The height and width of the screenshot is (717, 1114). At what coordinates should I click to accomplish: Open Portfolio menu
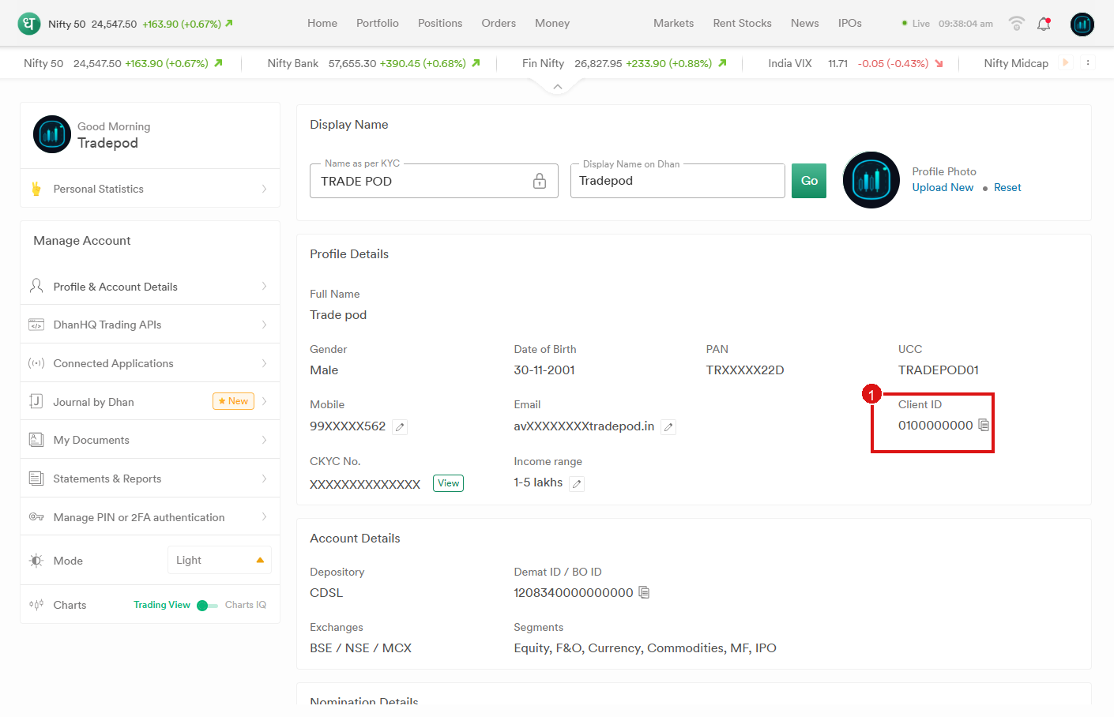point(378,24)
